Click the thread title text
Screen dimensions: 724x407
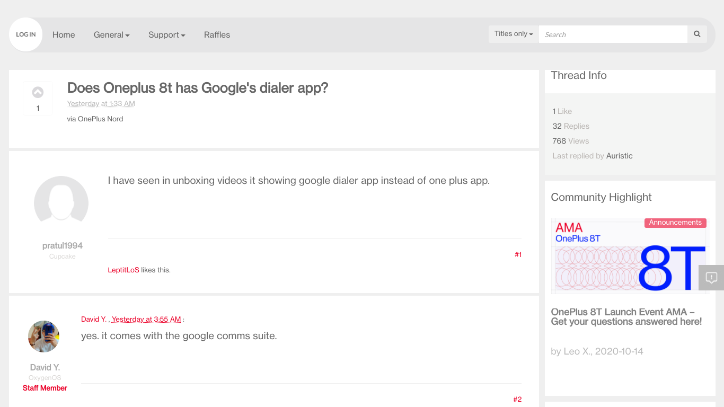click(198, 88)
